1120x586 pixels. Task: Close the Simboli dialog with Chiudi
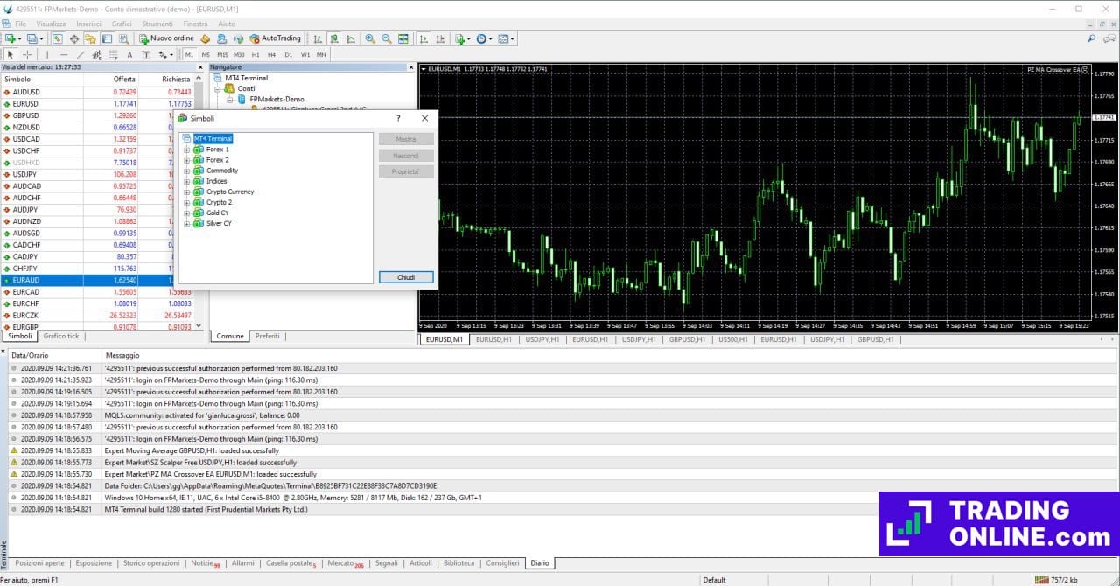406,276
